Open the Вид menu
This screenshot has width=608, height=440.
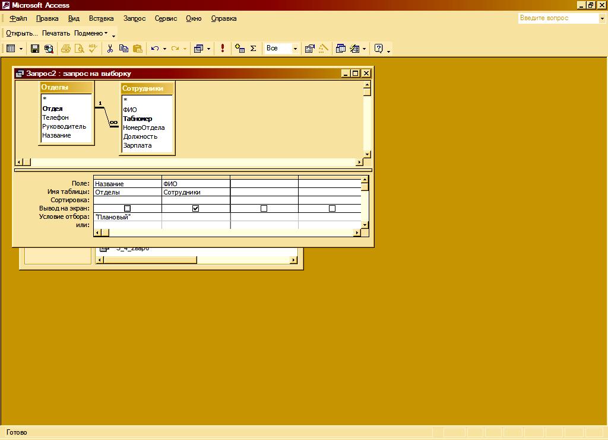click(x=74, y=18)
